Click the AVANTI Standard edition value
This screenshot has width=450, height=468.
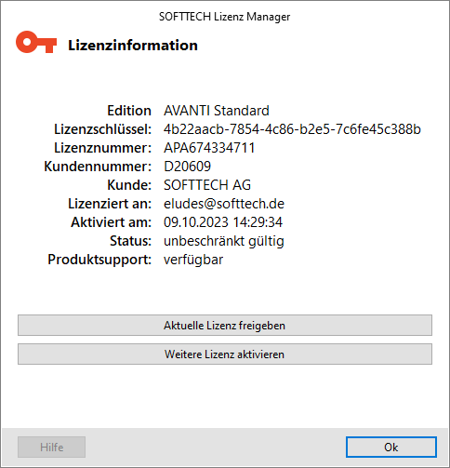(217, 111)
